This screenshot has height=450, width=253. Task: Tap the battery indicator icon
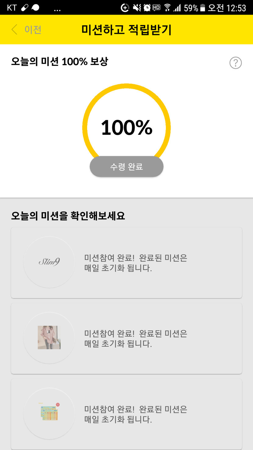203,8
